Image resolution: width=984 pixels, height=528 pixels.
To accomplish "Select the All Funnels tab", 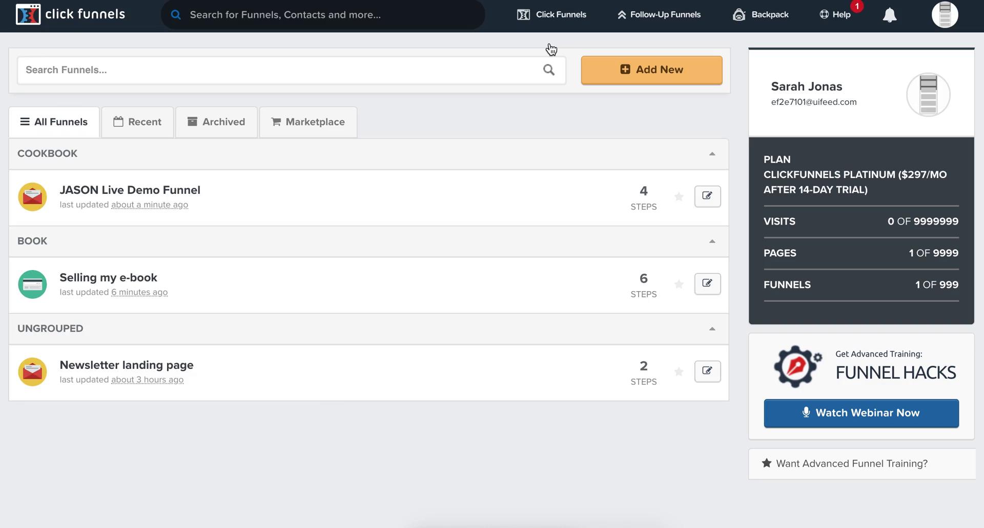I will (54, 122).
